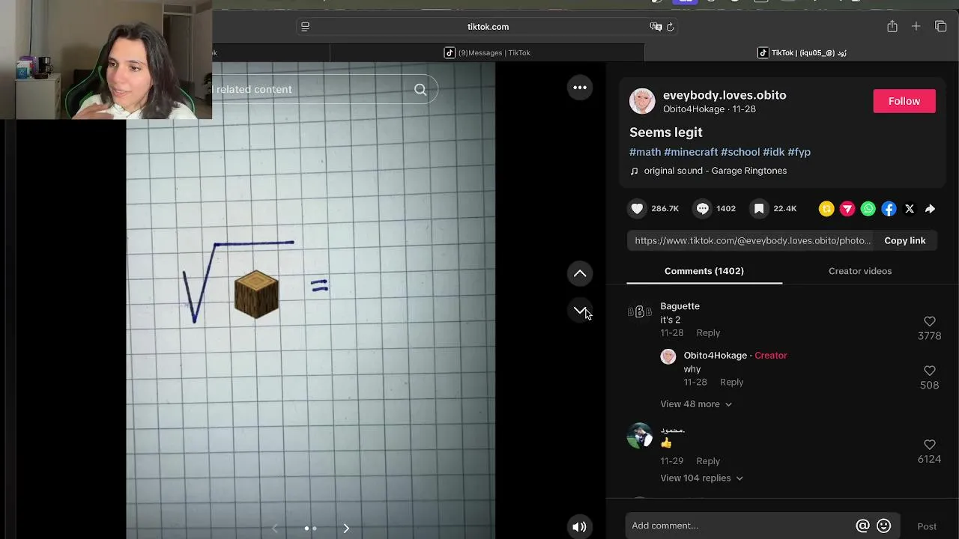Like Baguette's comment
Screen dimensions: 959x539
[x=930, y=322]
